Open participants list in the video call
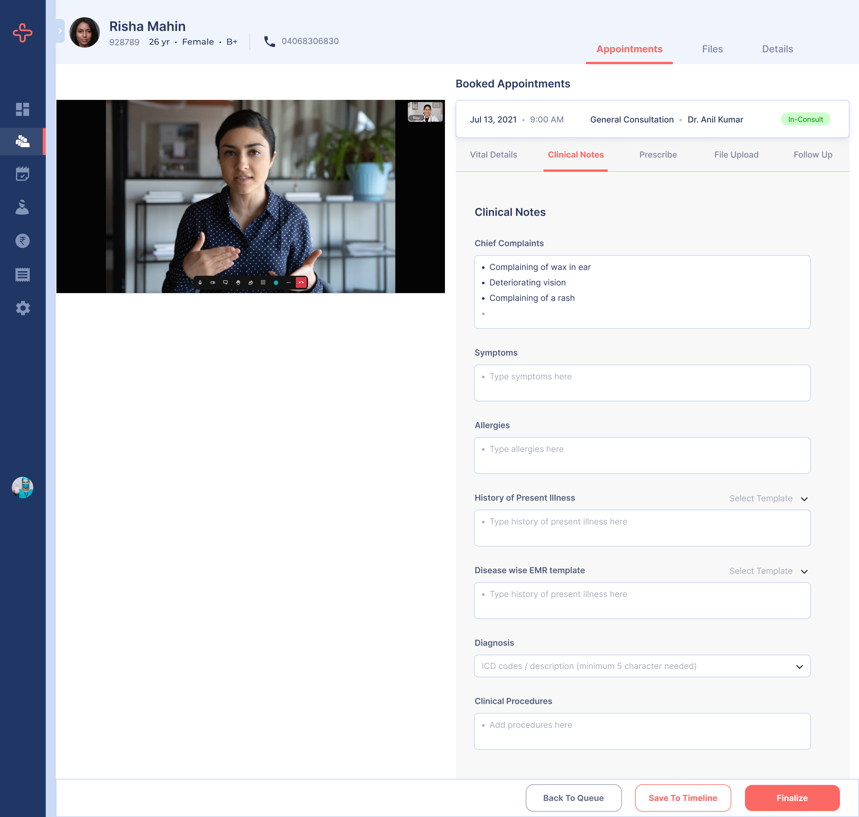 point(251,283)
